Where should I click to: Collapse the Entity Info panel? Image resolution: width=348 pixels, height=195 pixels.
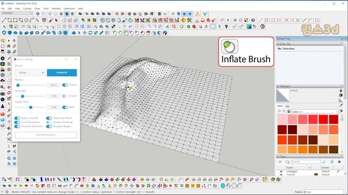[278, 44]
